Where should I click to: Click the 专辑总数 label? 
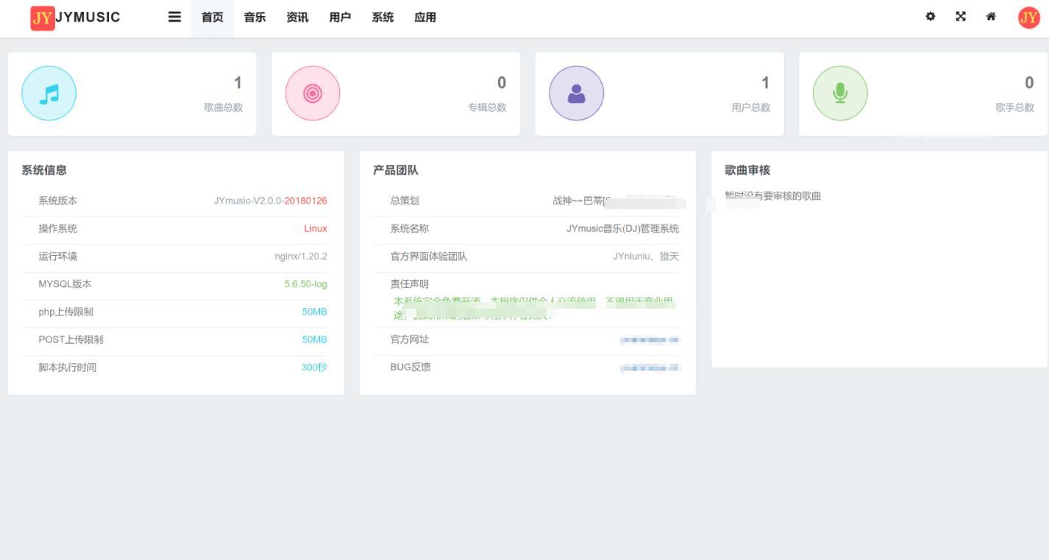coord(488,107)
